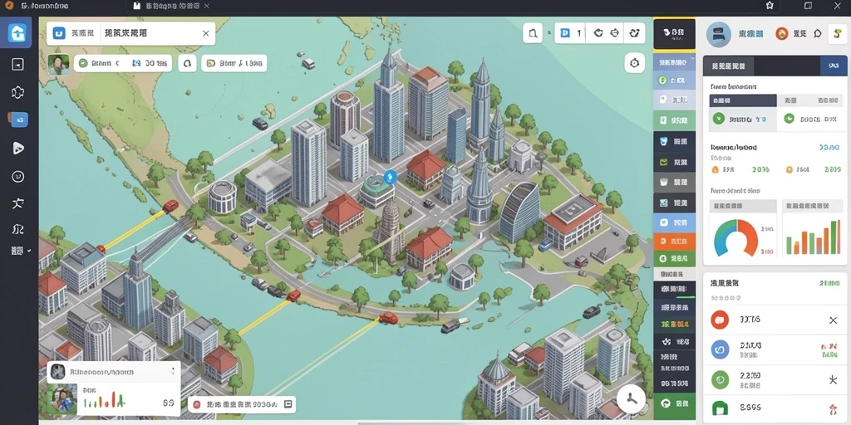Select the orange menu item in category list
Viewport: 851px width, 425px height.
point(674,241)
